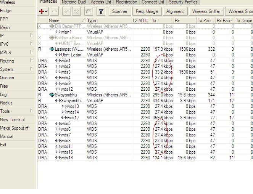Click Make Supout.rif
Viewport: 253px width, 194px height.
14,128
